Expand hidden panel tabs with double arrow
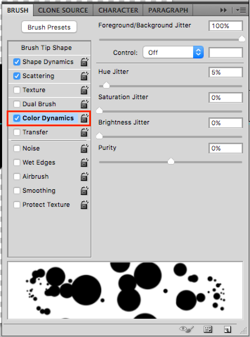This screenshot has height=337, width=250. (x=223, y=10)
